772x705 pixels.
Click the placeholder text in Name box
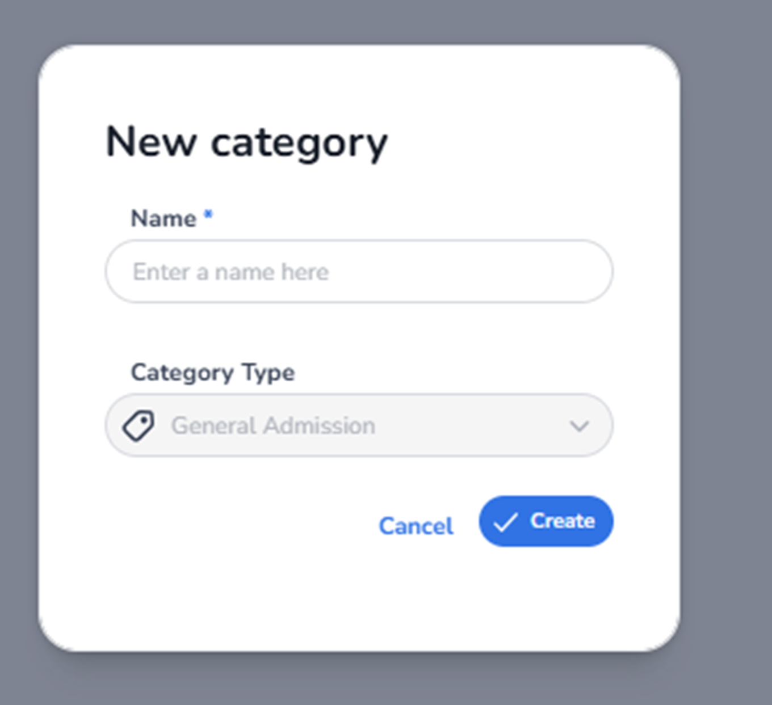[230, 272]
